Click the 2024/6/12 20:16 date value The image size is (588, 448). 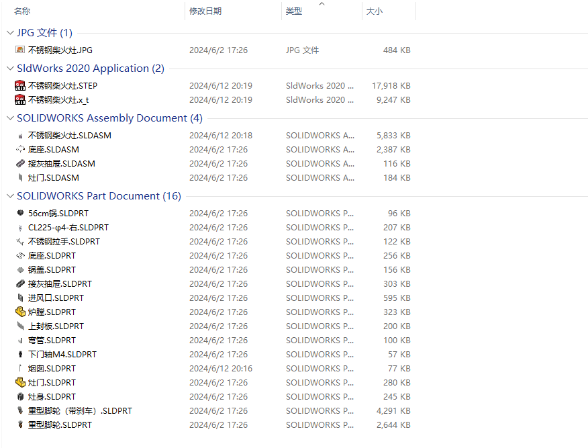pyautogui.click(x=220, y=369)
